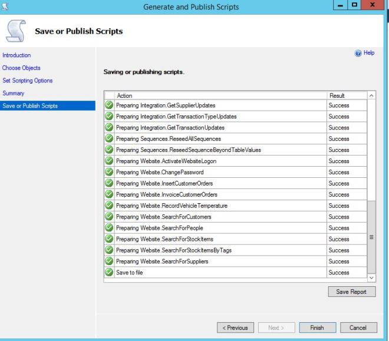
Task: Cancel the script generation wizard
Action: tap(358, 327)
